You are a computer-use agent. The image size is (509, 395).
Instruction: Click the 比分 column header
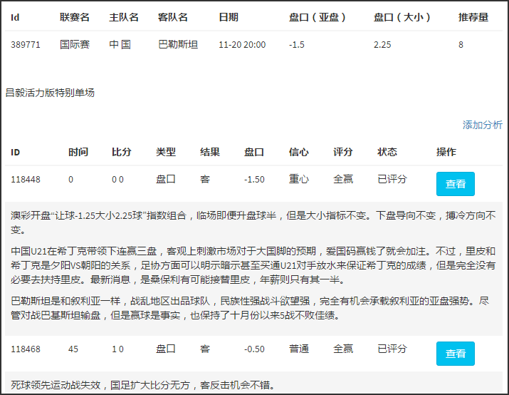[x=122, y=152]
